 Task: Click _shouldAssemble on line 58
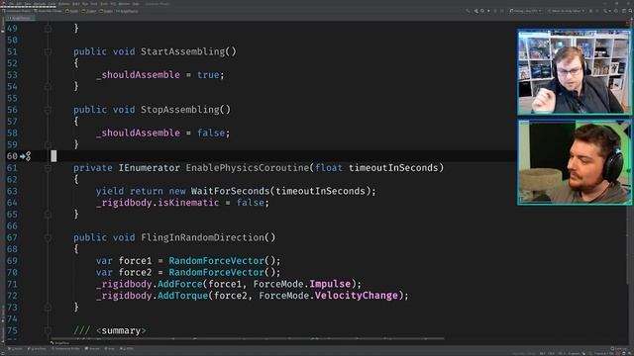[x=138, y=133]
